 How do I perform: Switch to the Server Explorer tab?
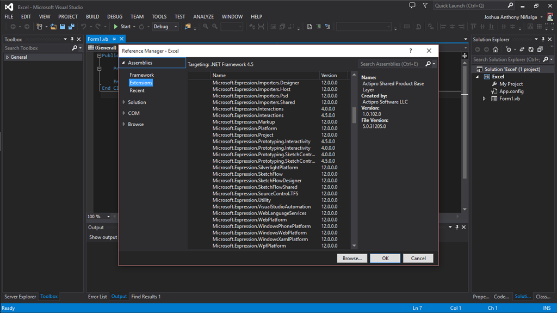[20, 296]
